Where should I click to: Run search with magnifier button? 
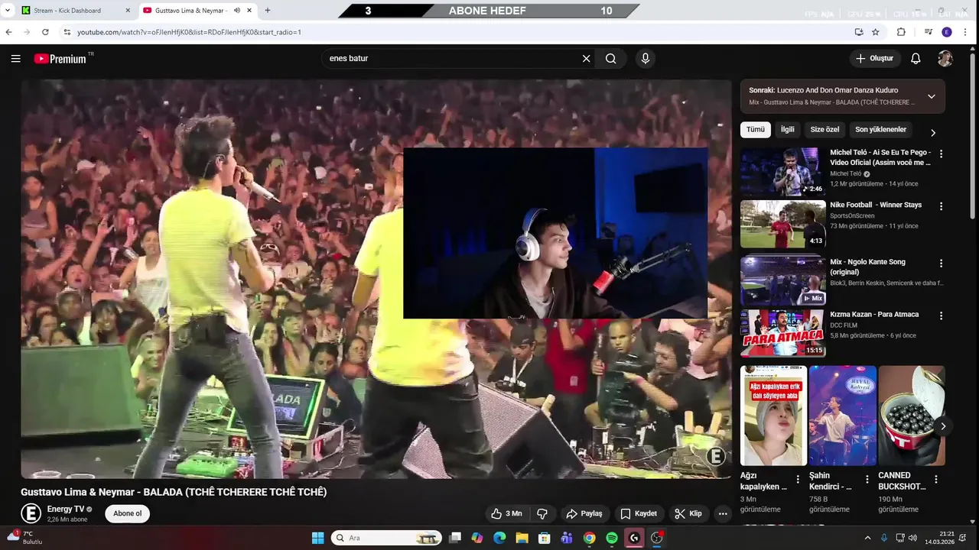pos(610,59)
